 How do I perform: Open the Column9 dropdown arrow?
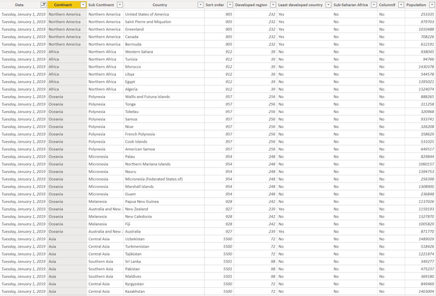pyautogui.click(x=401, y=5)
